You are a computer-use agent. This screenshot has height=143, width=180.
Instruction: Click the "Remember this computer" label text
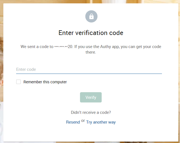click(45, 82)
